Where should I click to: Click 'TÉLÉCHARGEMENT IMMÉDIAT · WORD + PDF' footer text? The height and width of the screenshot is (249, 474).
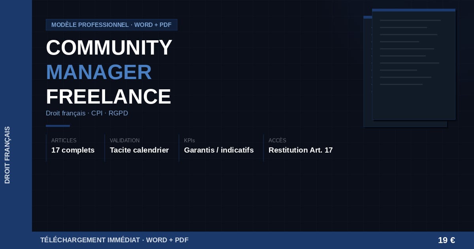[115, 240]
